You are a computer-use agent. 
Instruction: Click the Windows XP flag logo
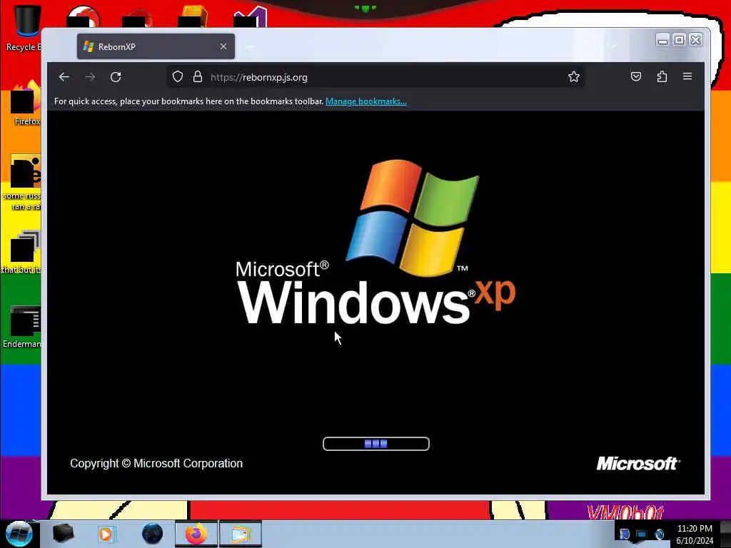413,218
